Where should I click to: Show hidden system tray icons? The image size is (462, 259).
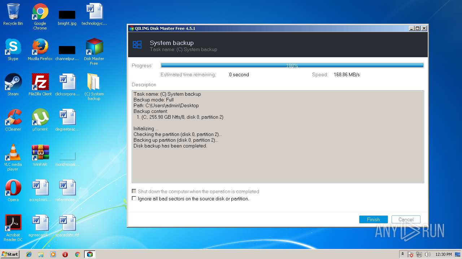pos(402,254)
